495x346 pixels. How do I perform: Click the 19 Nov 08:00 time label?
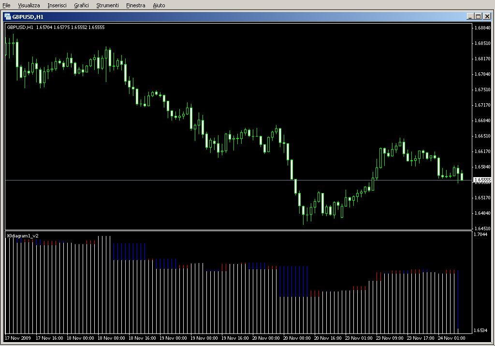[x=204, y=338]
